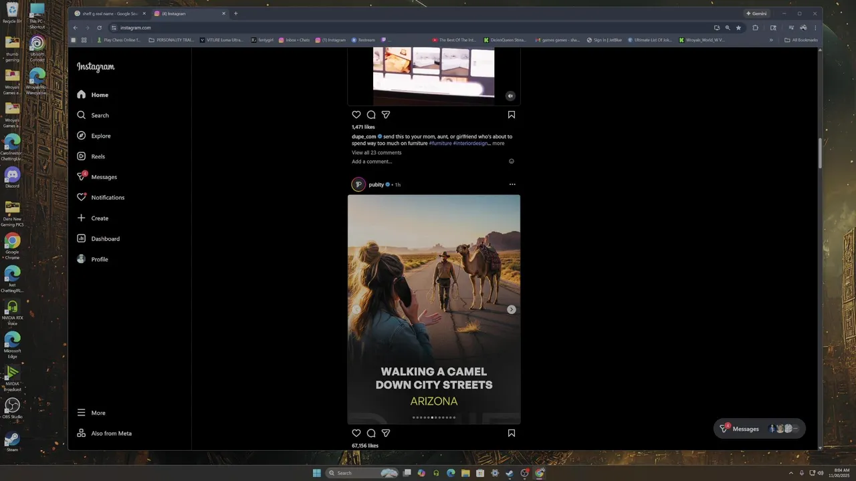Screen dimensions: 856x481
Task: Open Notifications from the sidebar
Action: click(x=100, y=198)
